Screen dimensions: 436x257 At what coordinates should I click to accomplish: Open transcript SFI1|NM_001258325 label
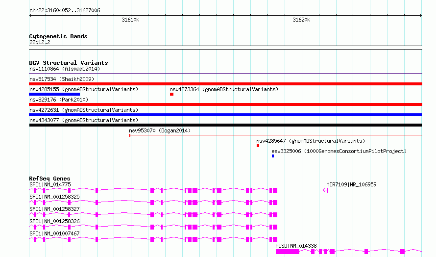54,197
